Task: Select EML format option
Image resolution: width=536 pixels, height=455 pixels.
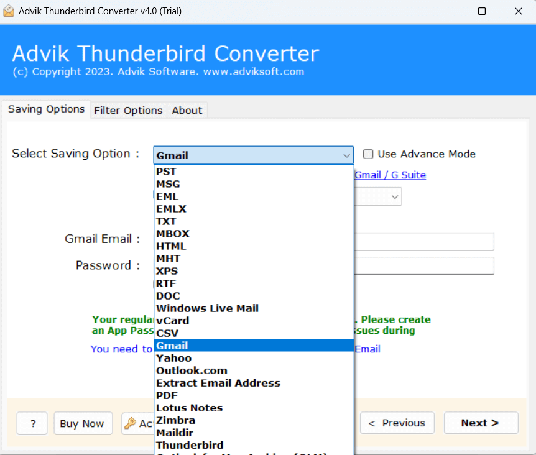Action: [254, 196]
